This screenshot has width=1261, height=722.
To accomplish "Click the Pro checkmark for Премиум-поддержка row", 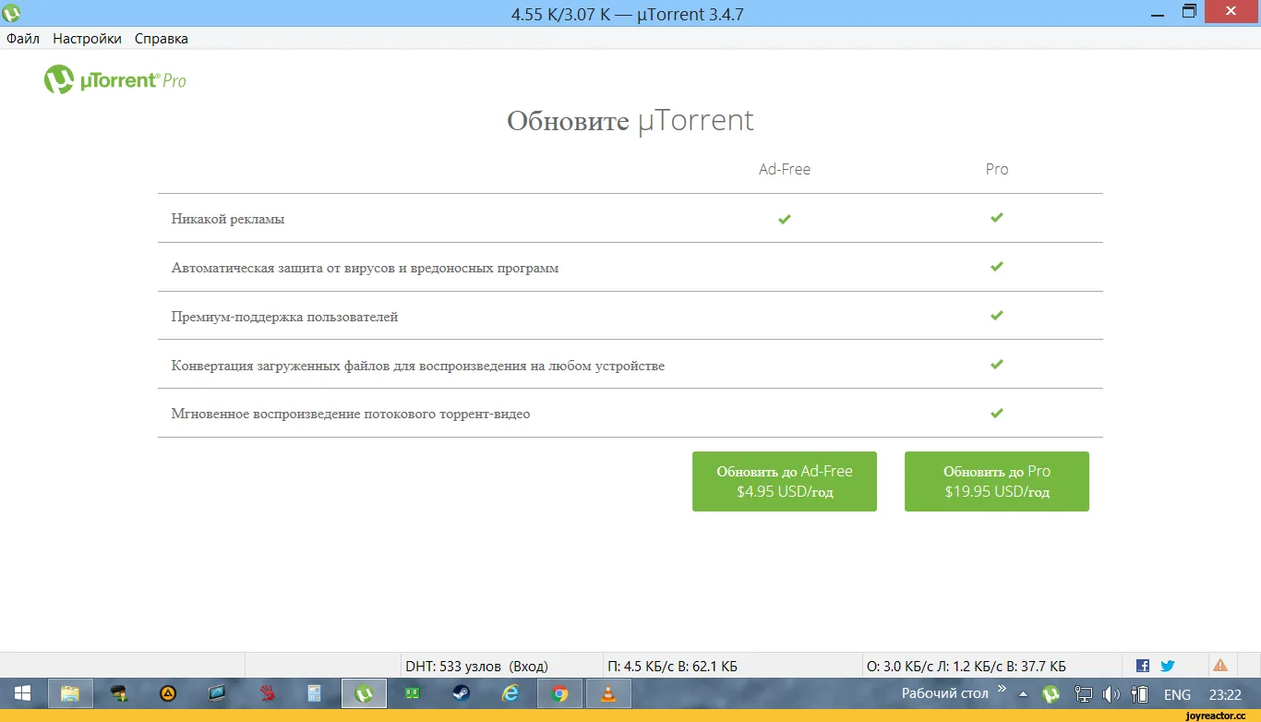I will 997,316.
